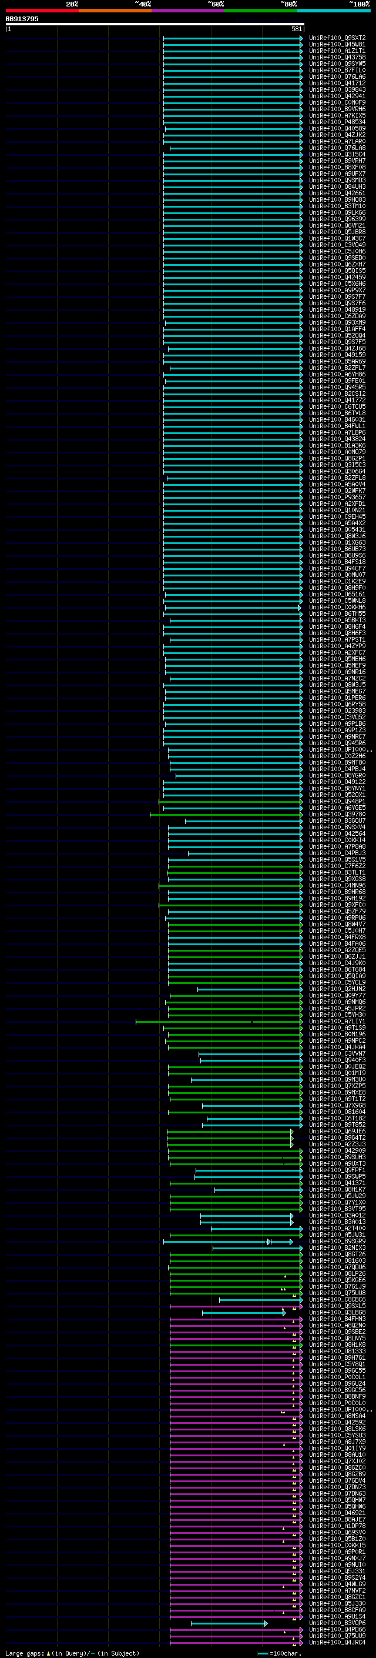Select hit label UniRef100_Q40589
376x1658 pixels.
click(x=337, y=128)
